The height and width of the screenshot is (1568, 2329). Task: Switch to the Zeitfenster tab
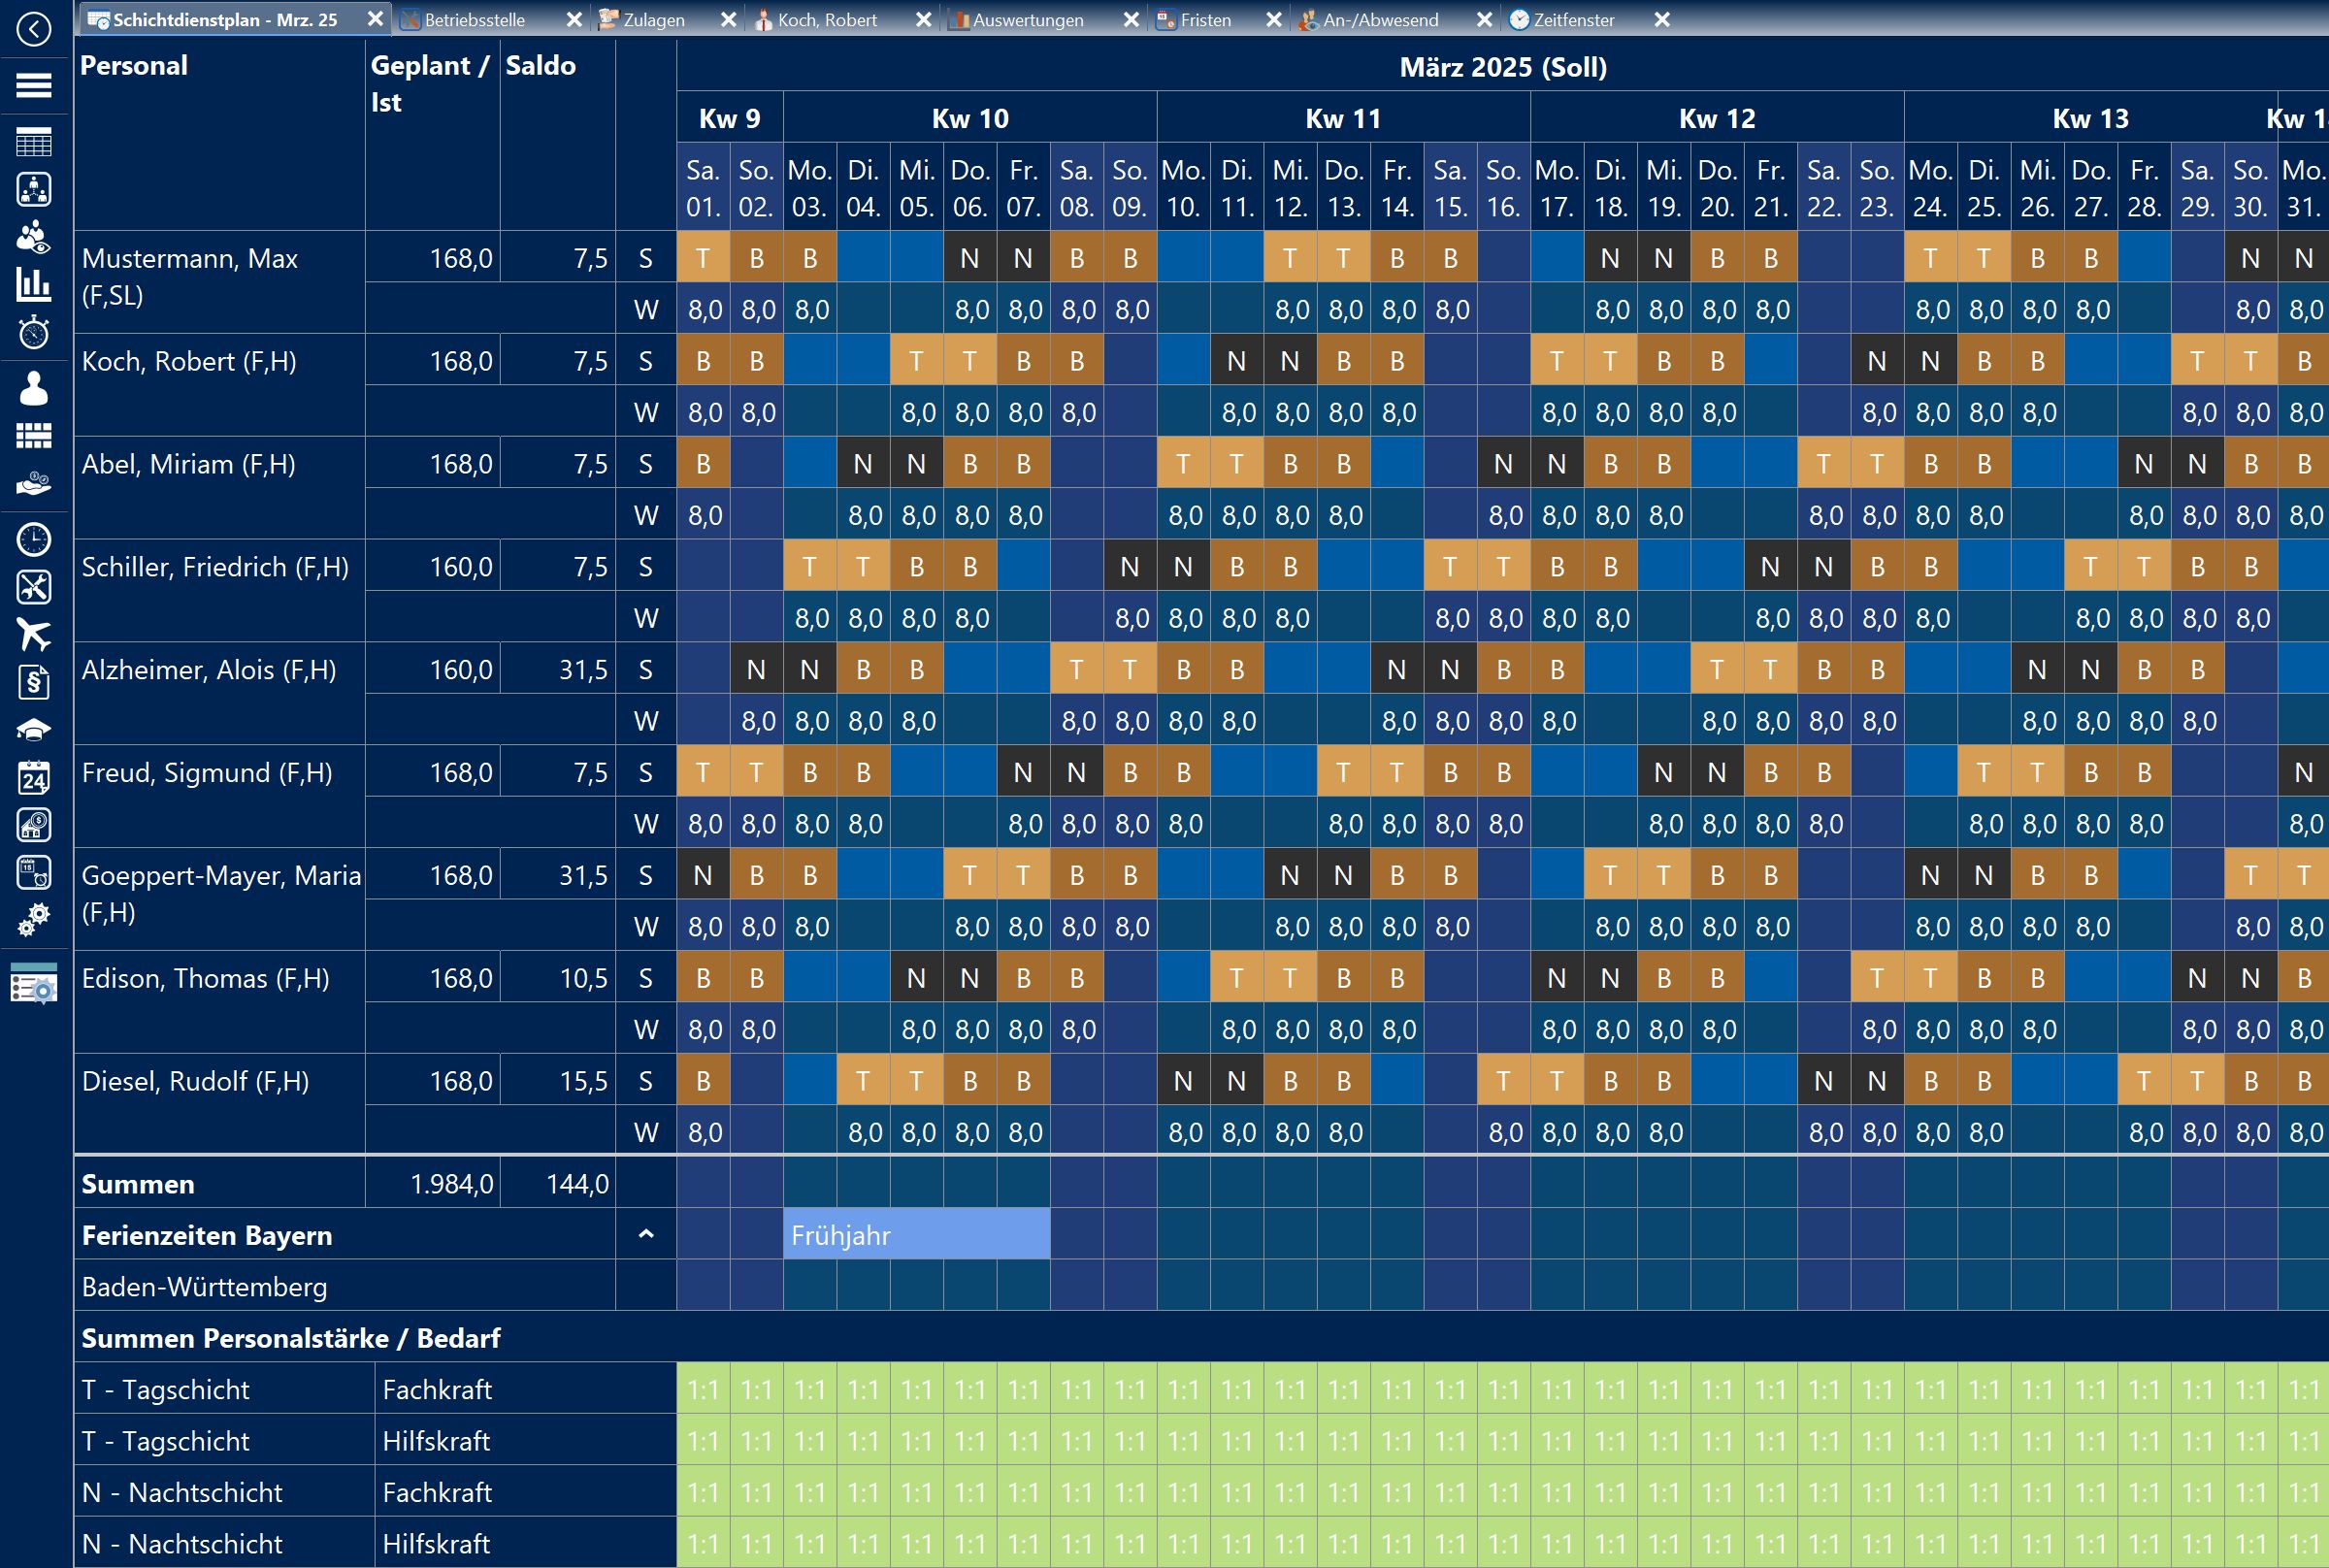coord(1573,20)
